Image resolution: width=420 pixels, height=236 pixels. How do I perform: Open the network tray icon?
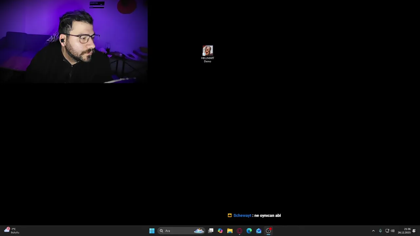(x=387, y=231)
